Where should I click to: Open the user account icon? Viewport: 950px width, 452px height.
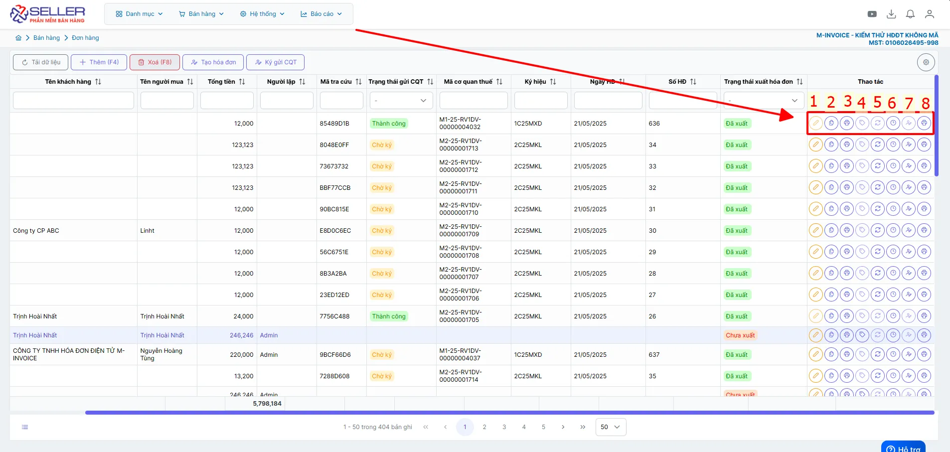929,14
